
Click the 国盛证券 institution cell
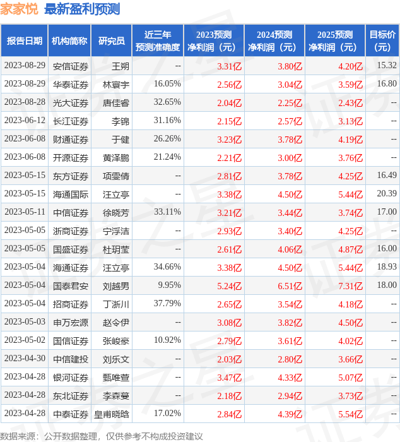[71, 250]
